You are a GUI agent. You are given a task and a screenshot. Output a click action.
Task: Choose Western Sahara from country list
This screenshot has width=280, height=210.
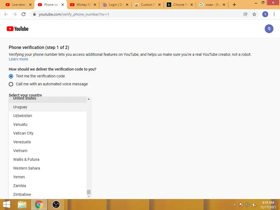click(48, 168)
